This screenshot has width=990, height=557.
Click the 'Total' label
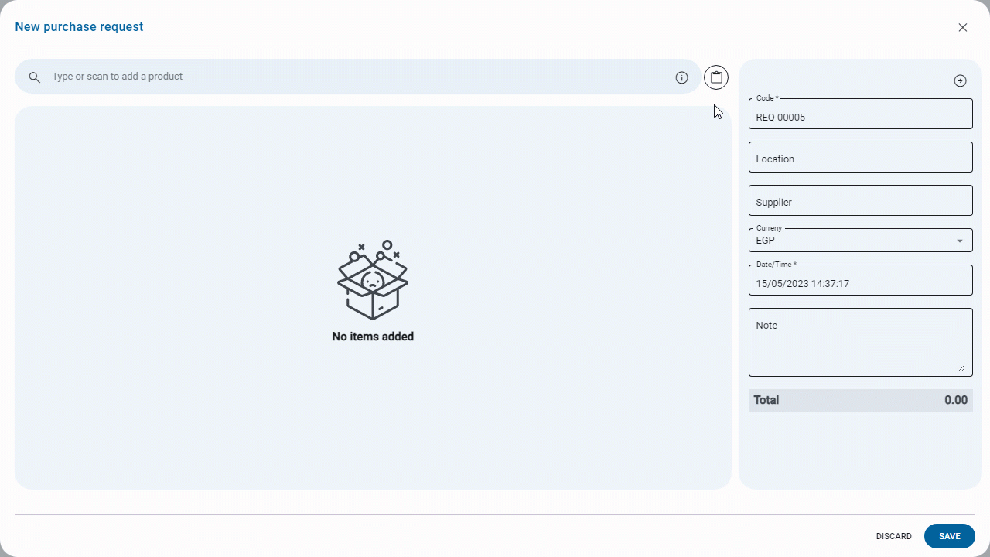click(x=766, y=400)
